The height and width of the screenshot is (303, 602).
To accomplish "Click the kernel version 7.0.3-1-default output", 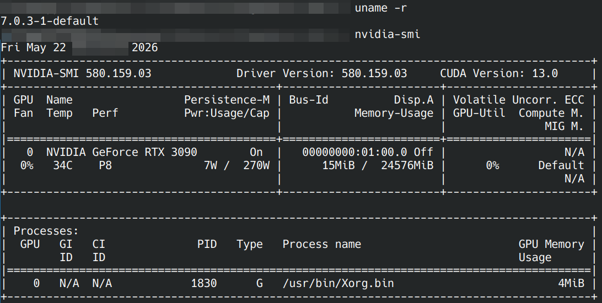I will coord(50,21).
